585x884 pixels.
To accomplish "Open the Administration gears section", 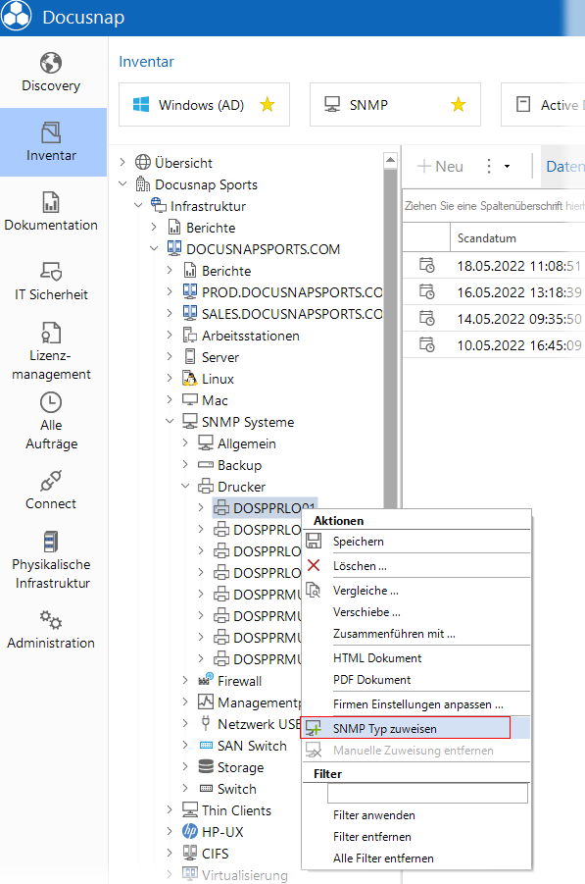I will point(51,629).
